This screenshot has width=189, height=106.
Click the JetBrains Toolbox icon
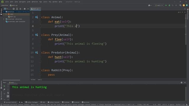[x=187, y=5]
